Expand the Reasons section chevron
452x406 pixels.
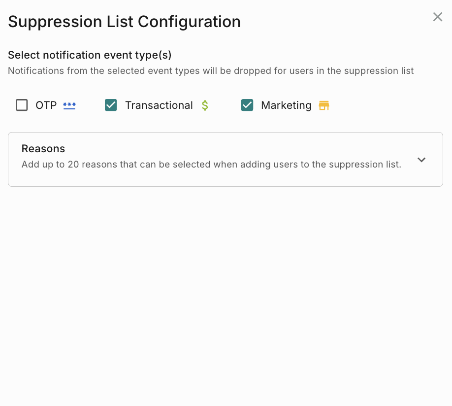click(421, 160)
